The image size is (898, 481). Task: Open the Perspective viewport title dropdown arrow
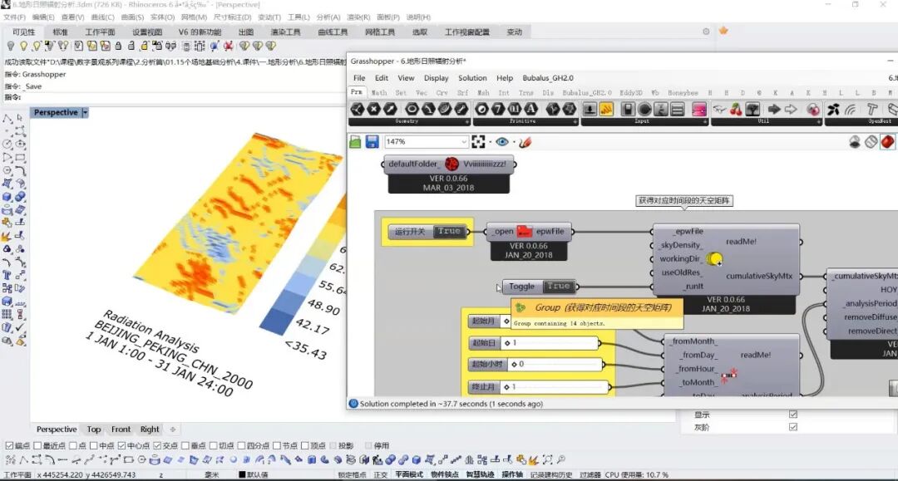point(85,113)
